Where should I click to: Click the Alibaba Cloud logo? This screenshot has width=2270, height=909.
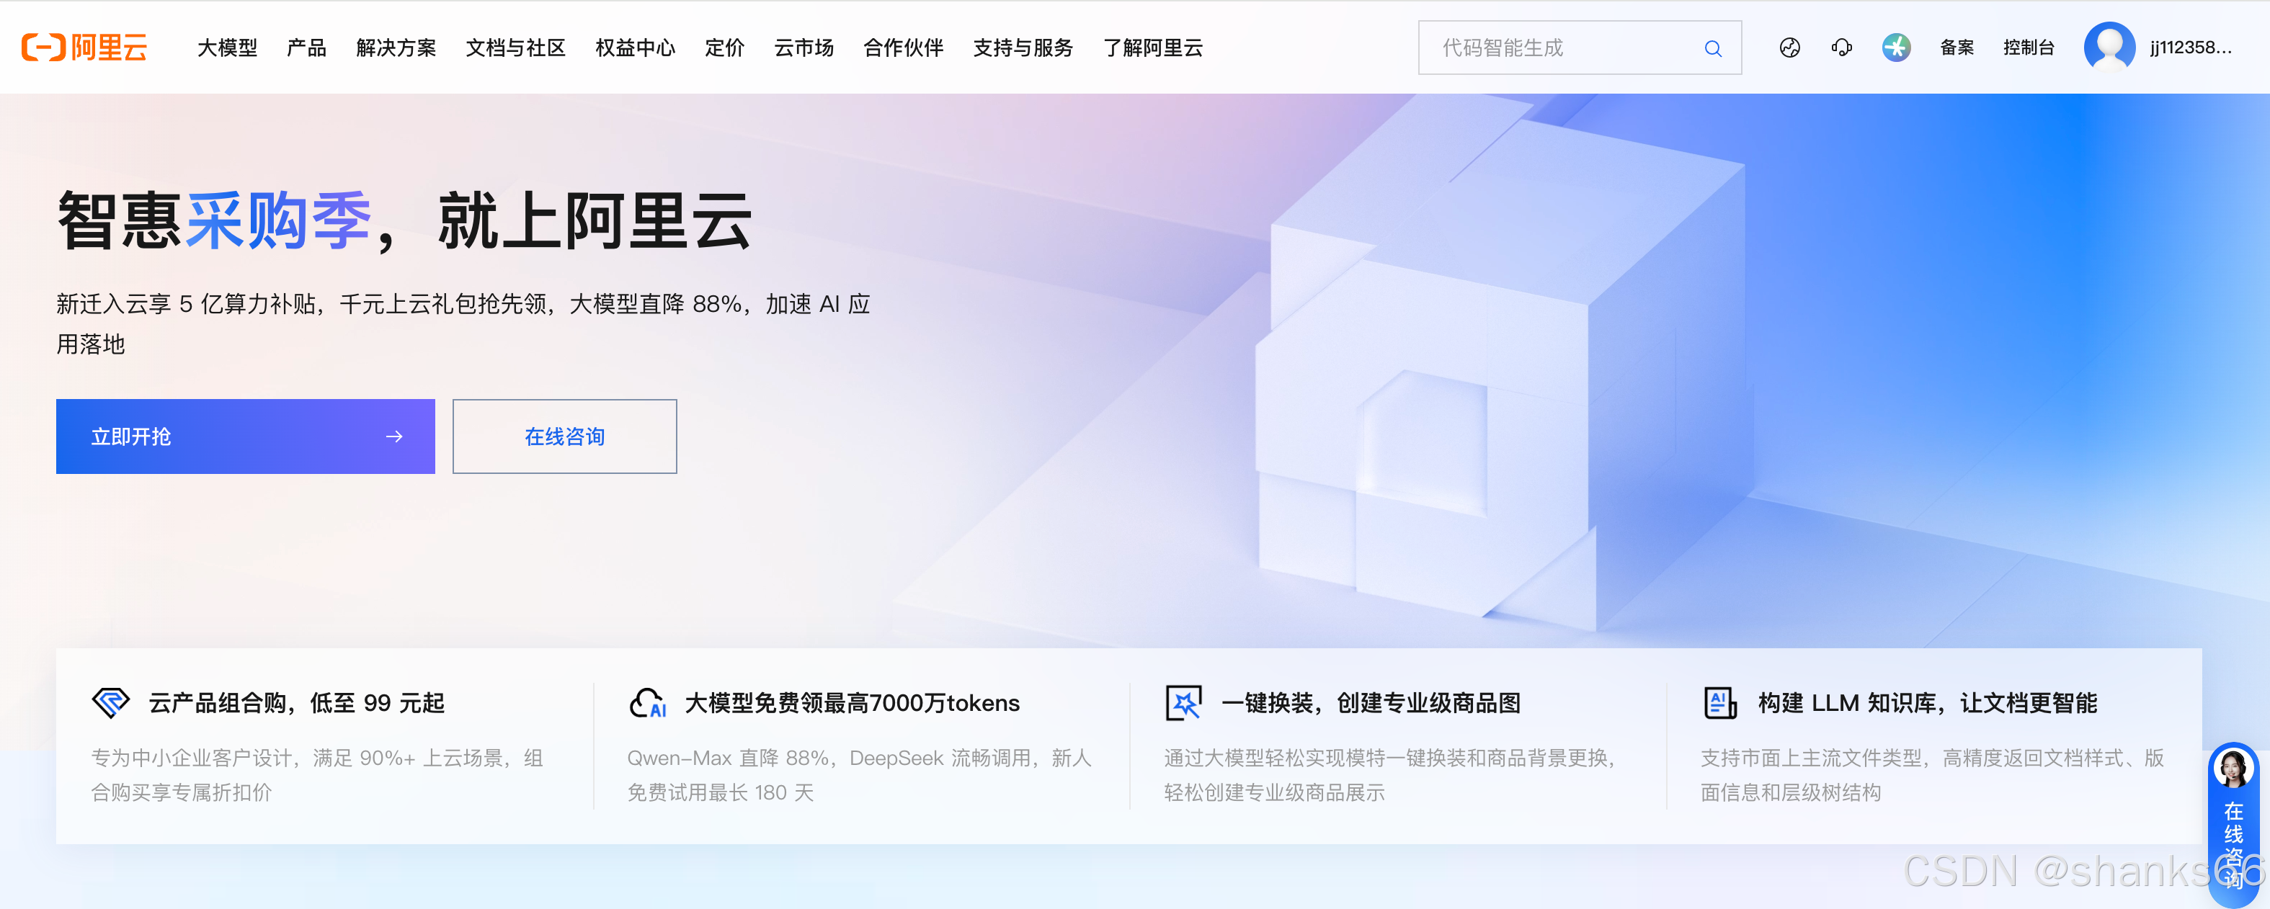tap(84, 48)
